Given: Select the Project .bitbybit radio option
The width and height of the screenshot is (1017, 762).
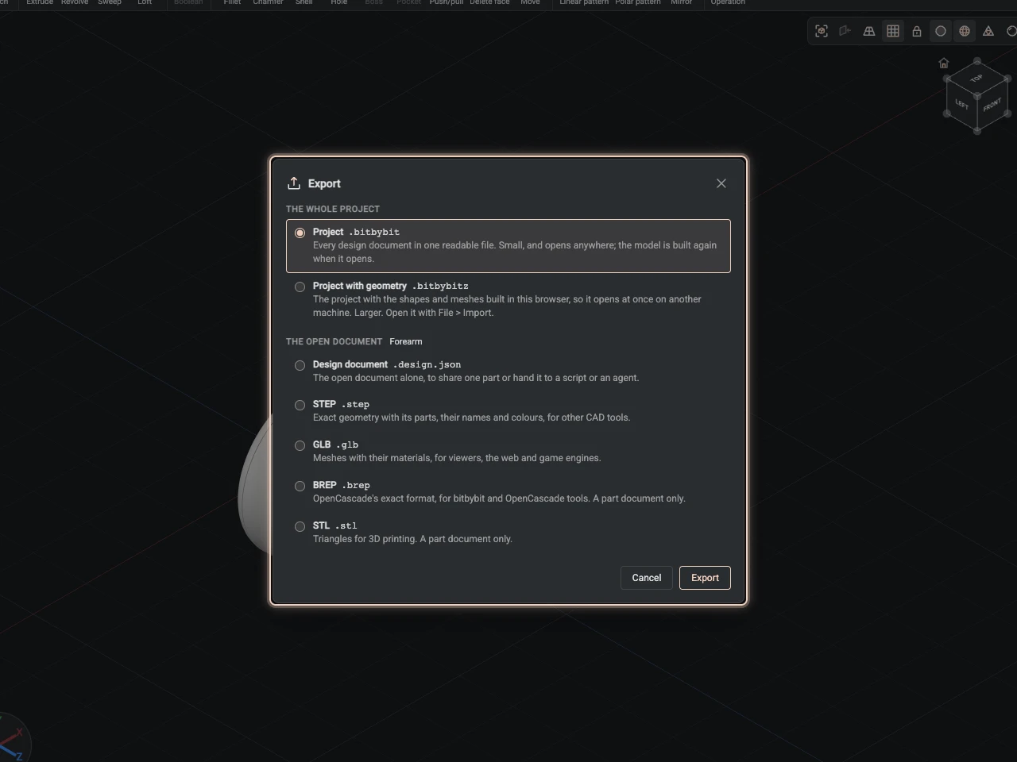Looking at the screenshot, I should (508, 246).
